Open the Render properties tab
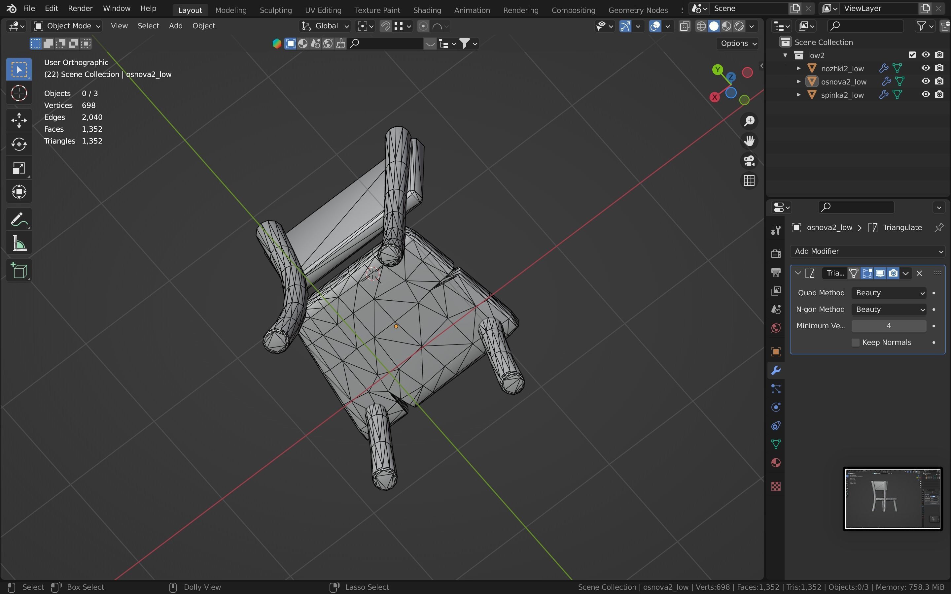The image size is (951, 594). click(x=776, y=253)
